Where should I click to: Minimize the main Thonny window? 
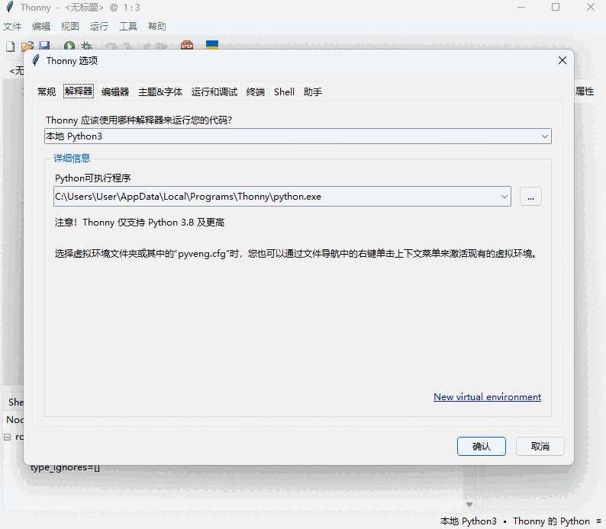(x=521, y=7)
